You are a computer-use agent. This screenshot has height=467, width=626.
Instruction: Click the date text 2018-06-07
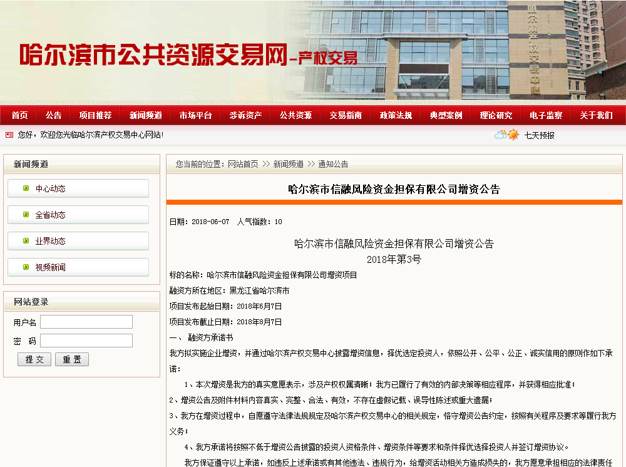210,222
